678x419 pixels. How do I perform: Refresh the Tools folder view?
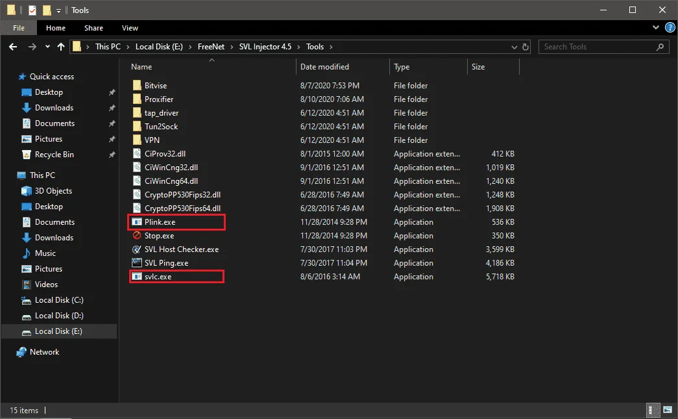pyautogui.click(x=526, y=47)
